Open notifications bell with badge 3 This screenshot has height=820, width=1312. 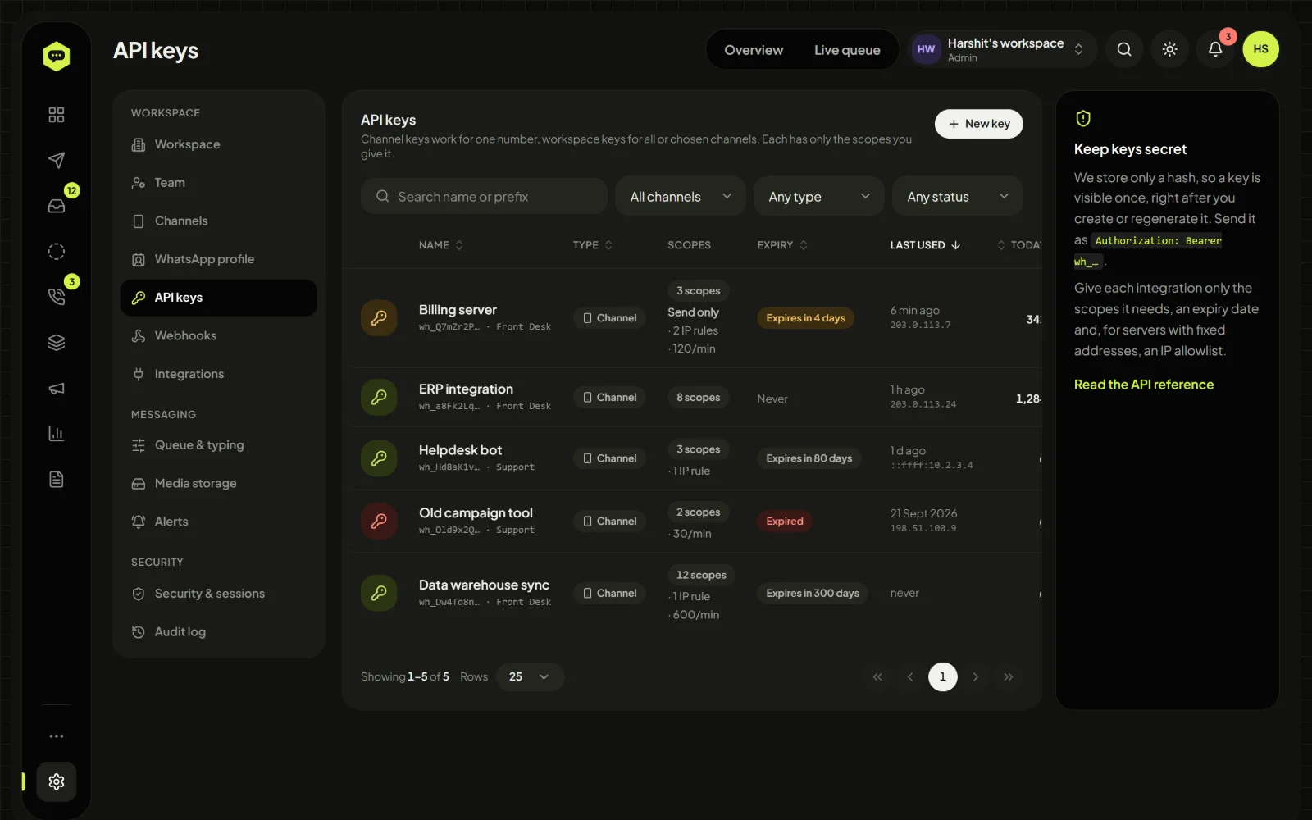pos(1215,49)
